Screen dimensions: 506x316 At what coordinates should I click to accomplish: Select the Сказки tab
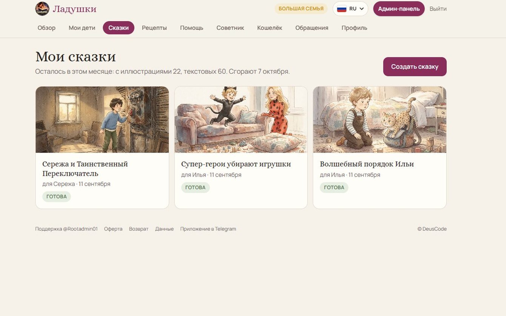[x=119, y=28]
